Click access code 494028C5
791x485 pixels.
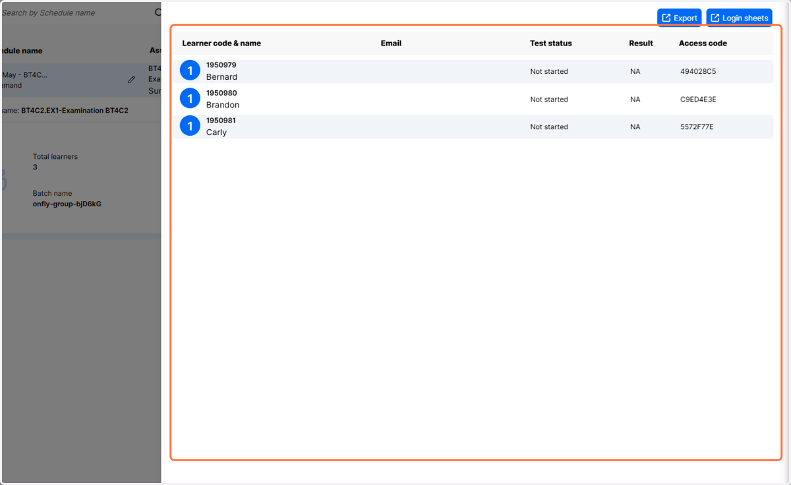click(698, 71)
